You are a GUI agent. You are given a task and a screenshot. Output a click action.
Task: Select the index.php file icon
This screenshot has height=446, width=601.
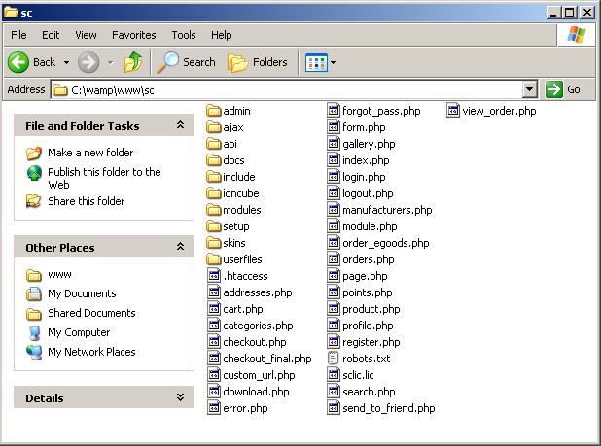(334, 160)
